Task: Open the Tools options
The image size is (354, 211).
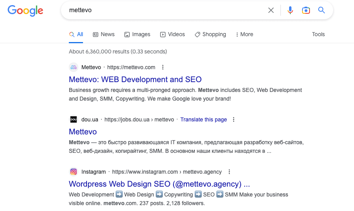Action: 318,34
